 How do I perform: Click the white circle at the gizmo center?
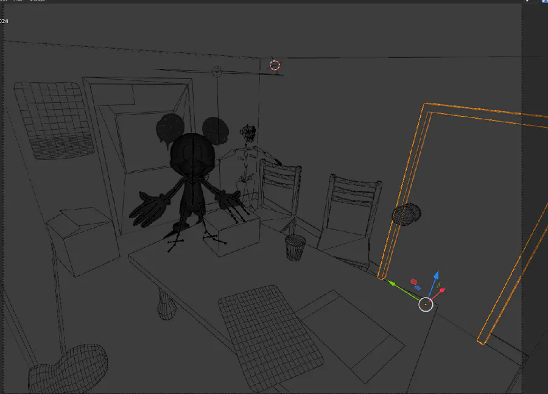[x=426, y=304]
